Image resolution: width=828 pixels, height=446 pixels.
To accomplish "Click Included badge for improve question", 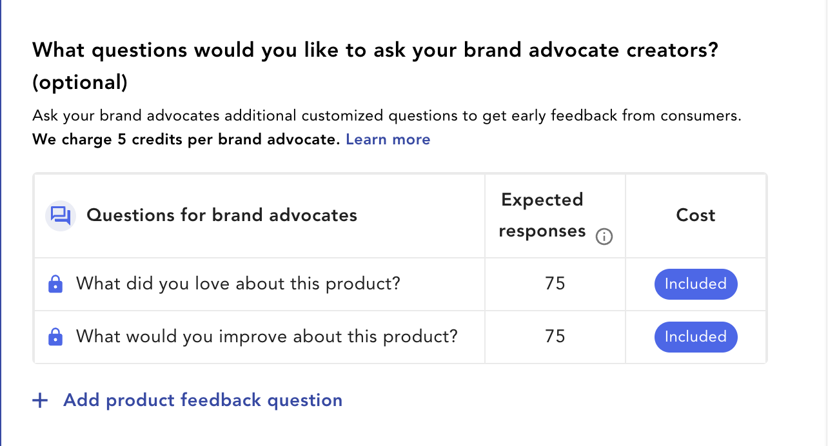I will tap(696, 337).
